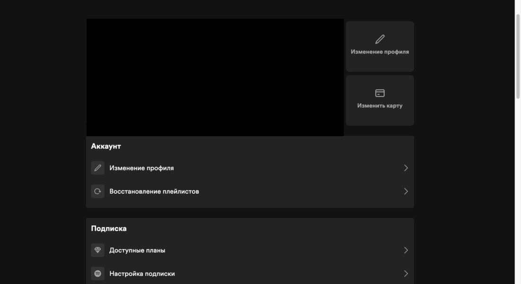Click the pencil icon in the top-right profile tile
This screenshot has height=284, width=521.
click(x=380, y=39)
